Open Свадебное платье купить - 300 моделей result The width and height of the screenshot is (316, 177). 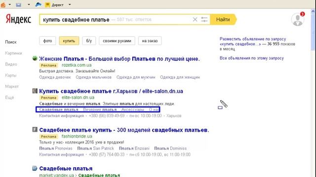124,130
